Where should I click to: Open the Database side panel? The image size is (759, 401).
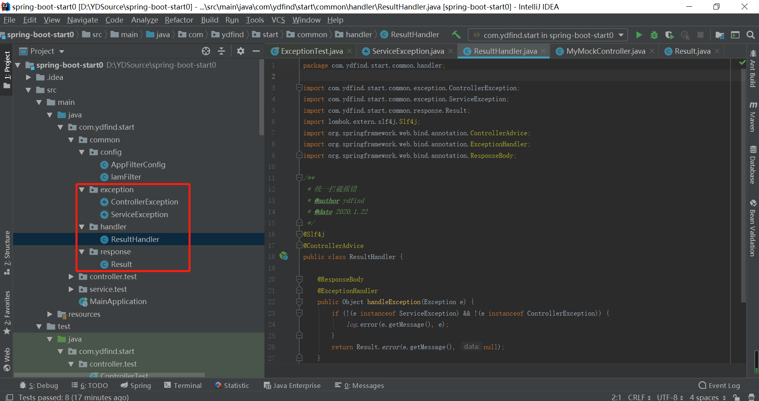click(753, 165)
